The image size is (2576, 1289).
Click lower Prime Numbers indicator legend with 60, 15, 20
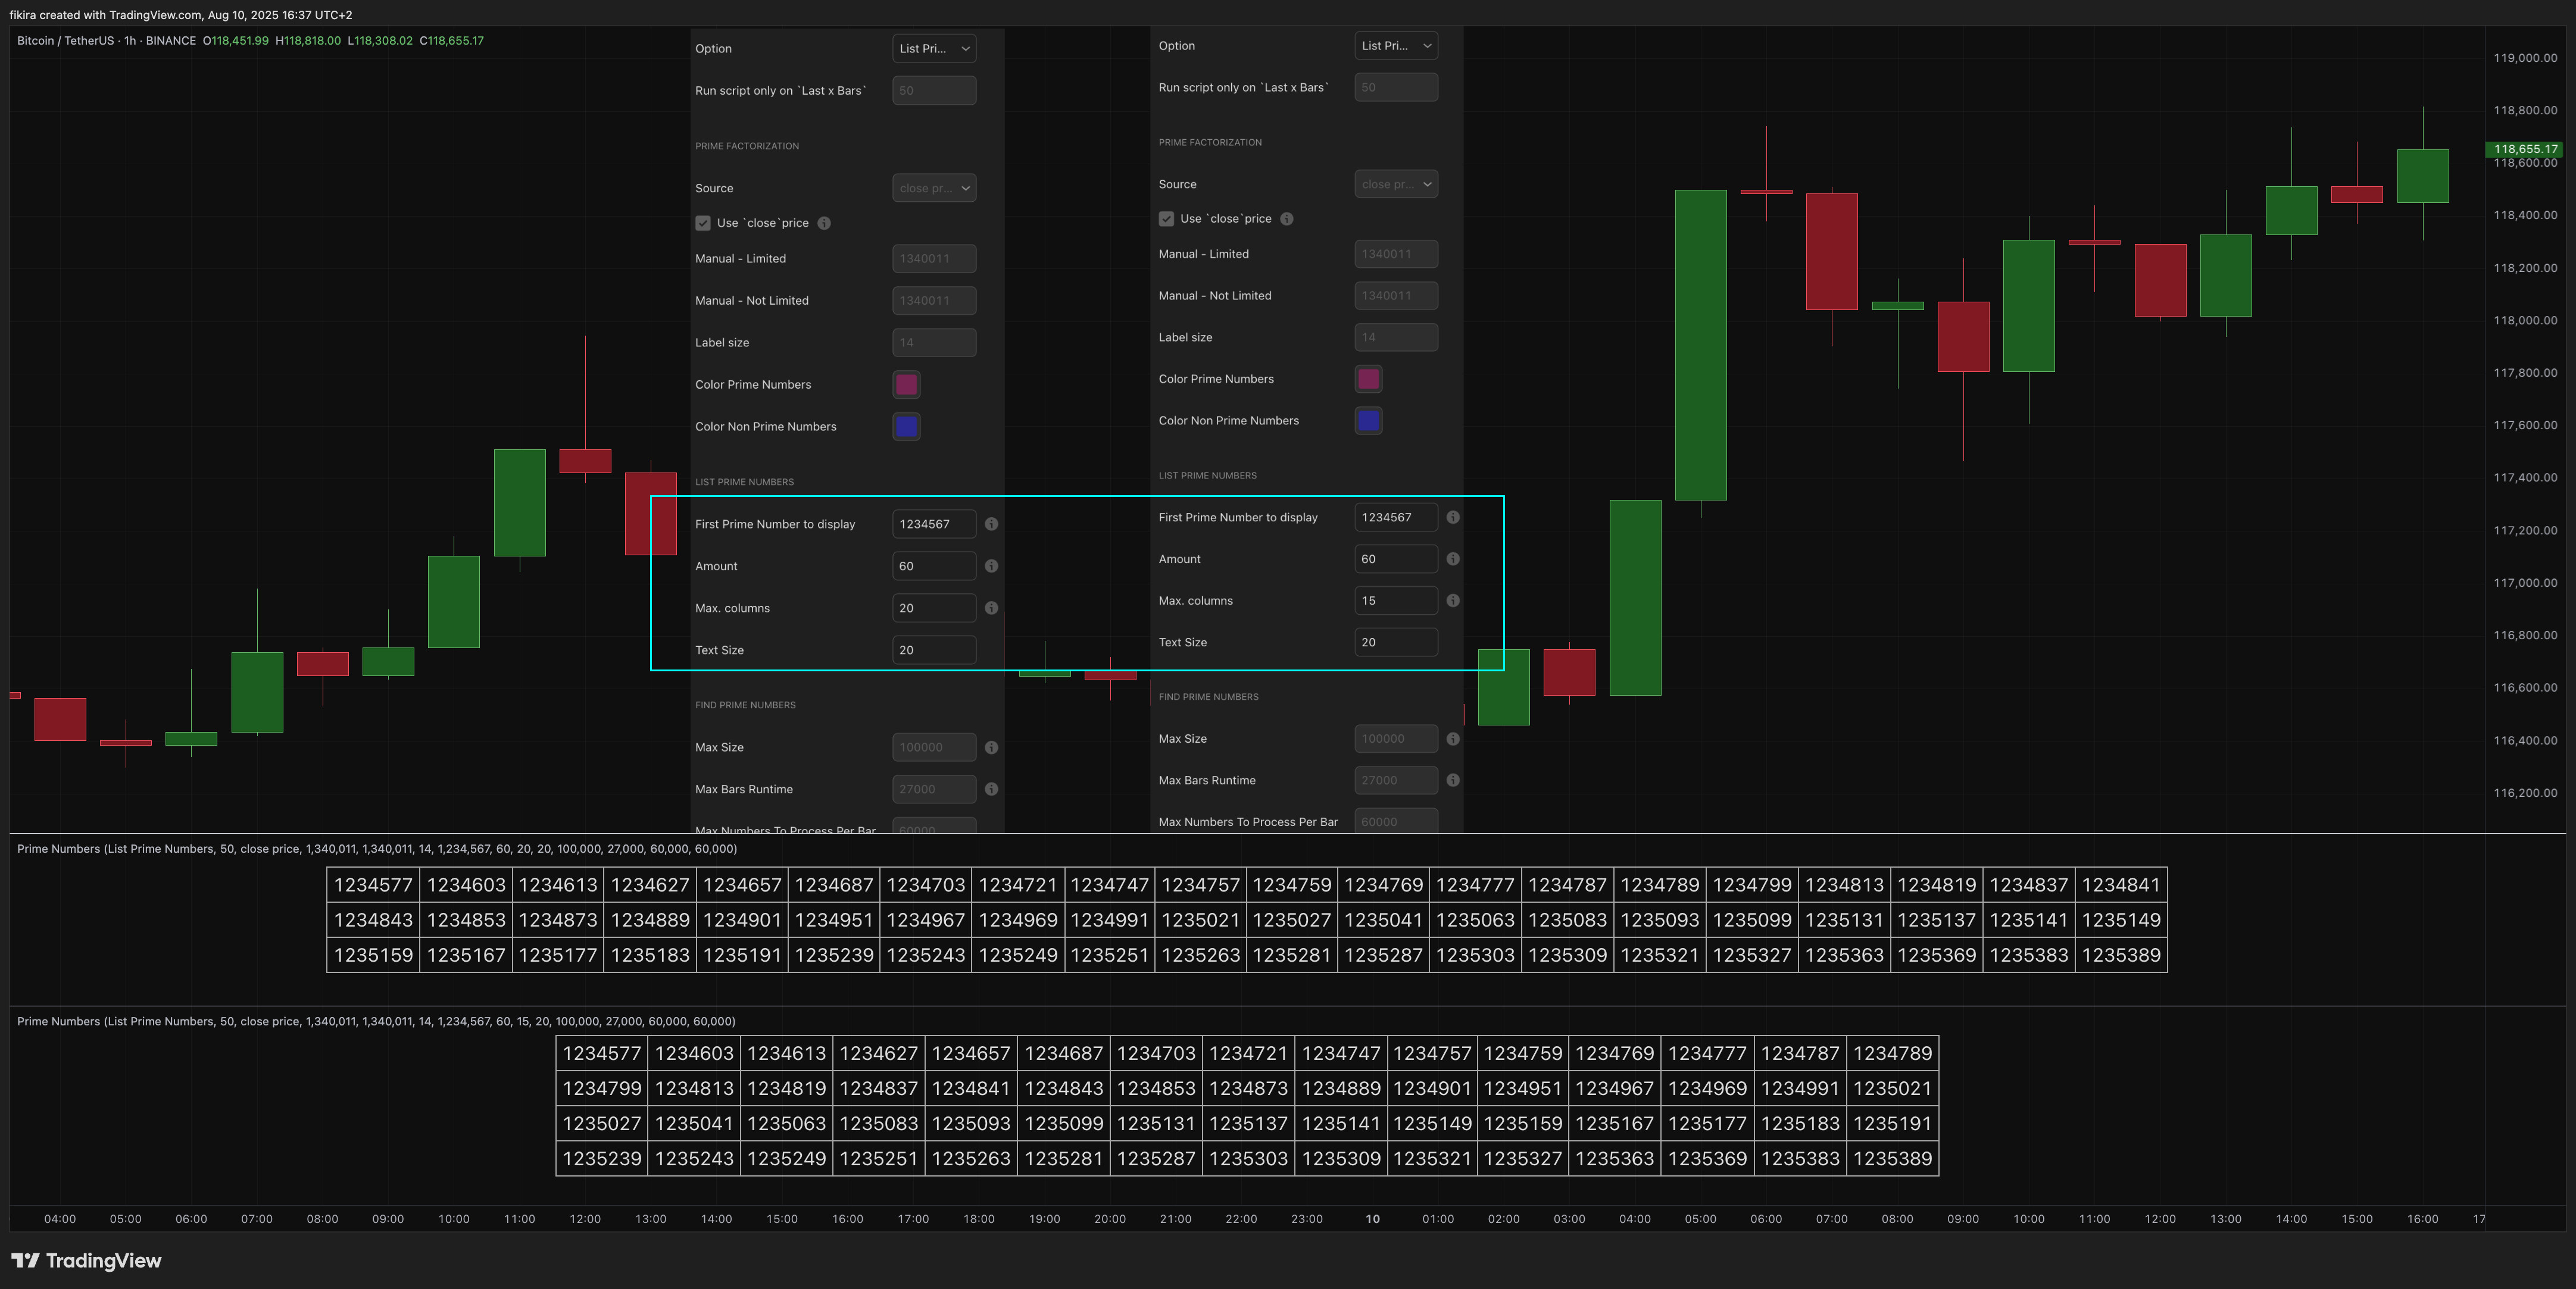point(376,1022)
